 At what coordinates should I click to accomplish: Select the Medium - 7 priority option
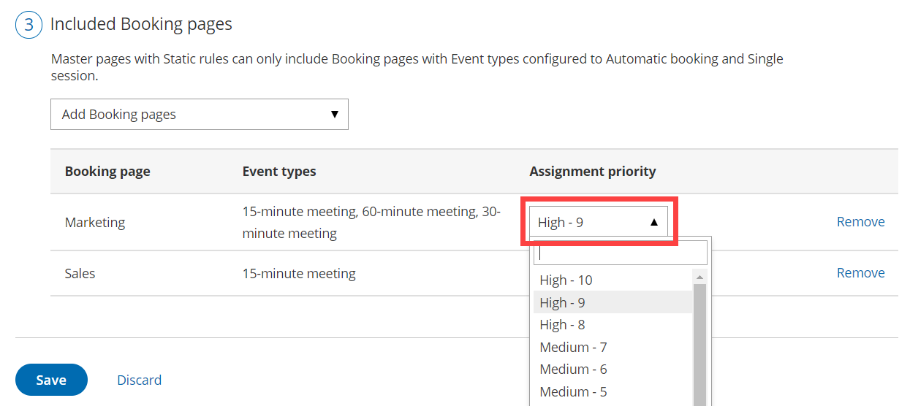(573, 348)
